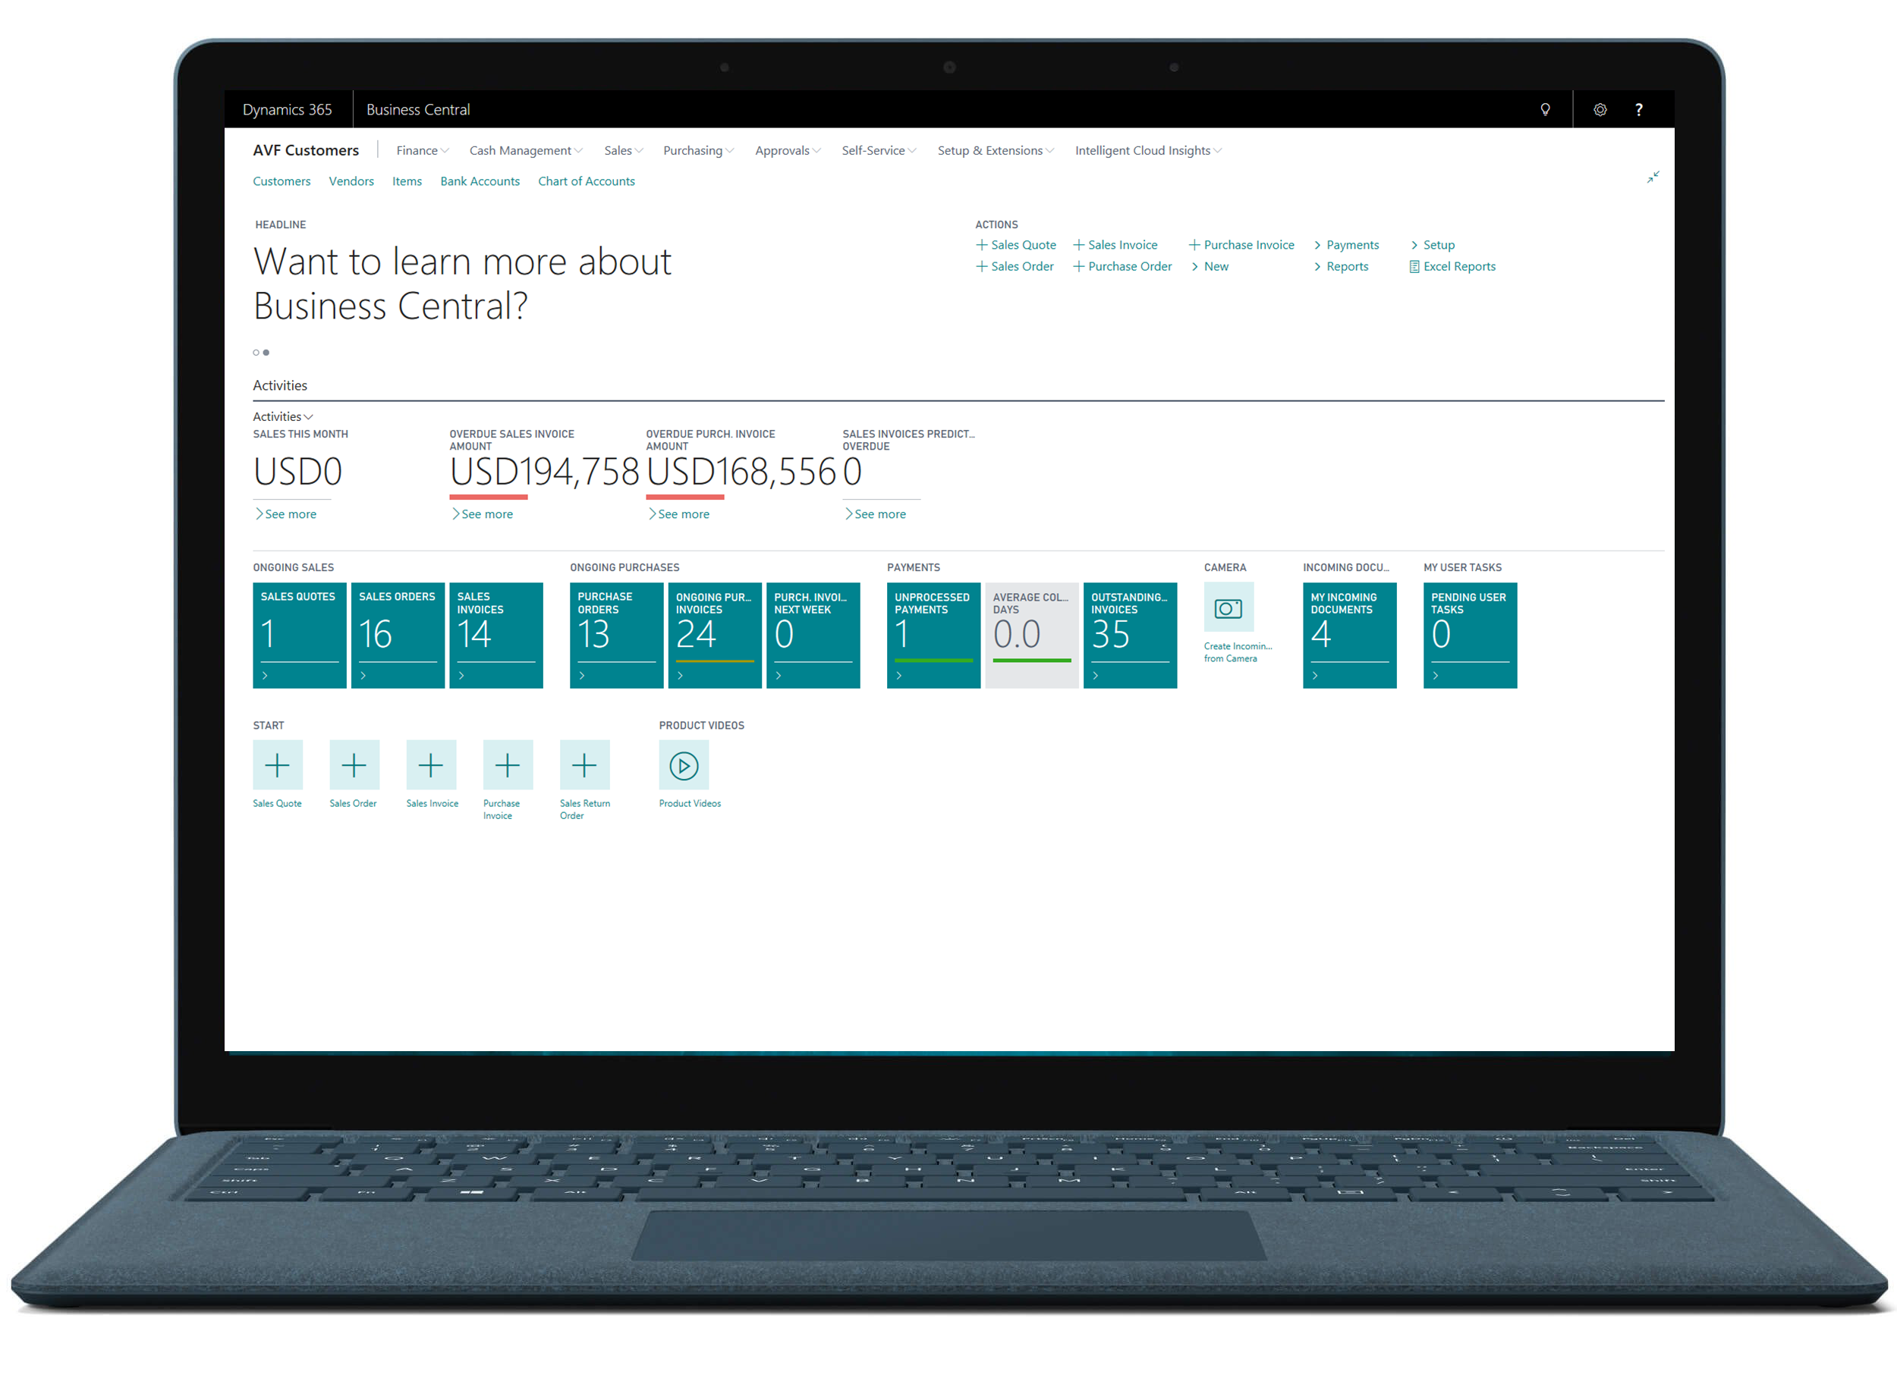See more under Sales Invoices Predicted Overdue

(876, 514)
